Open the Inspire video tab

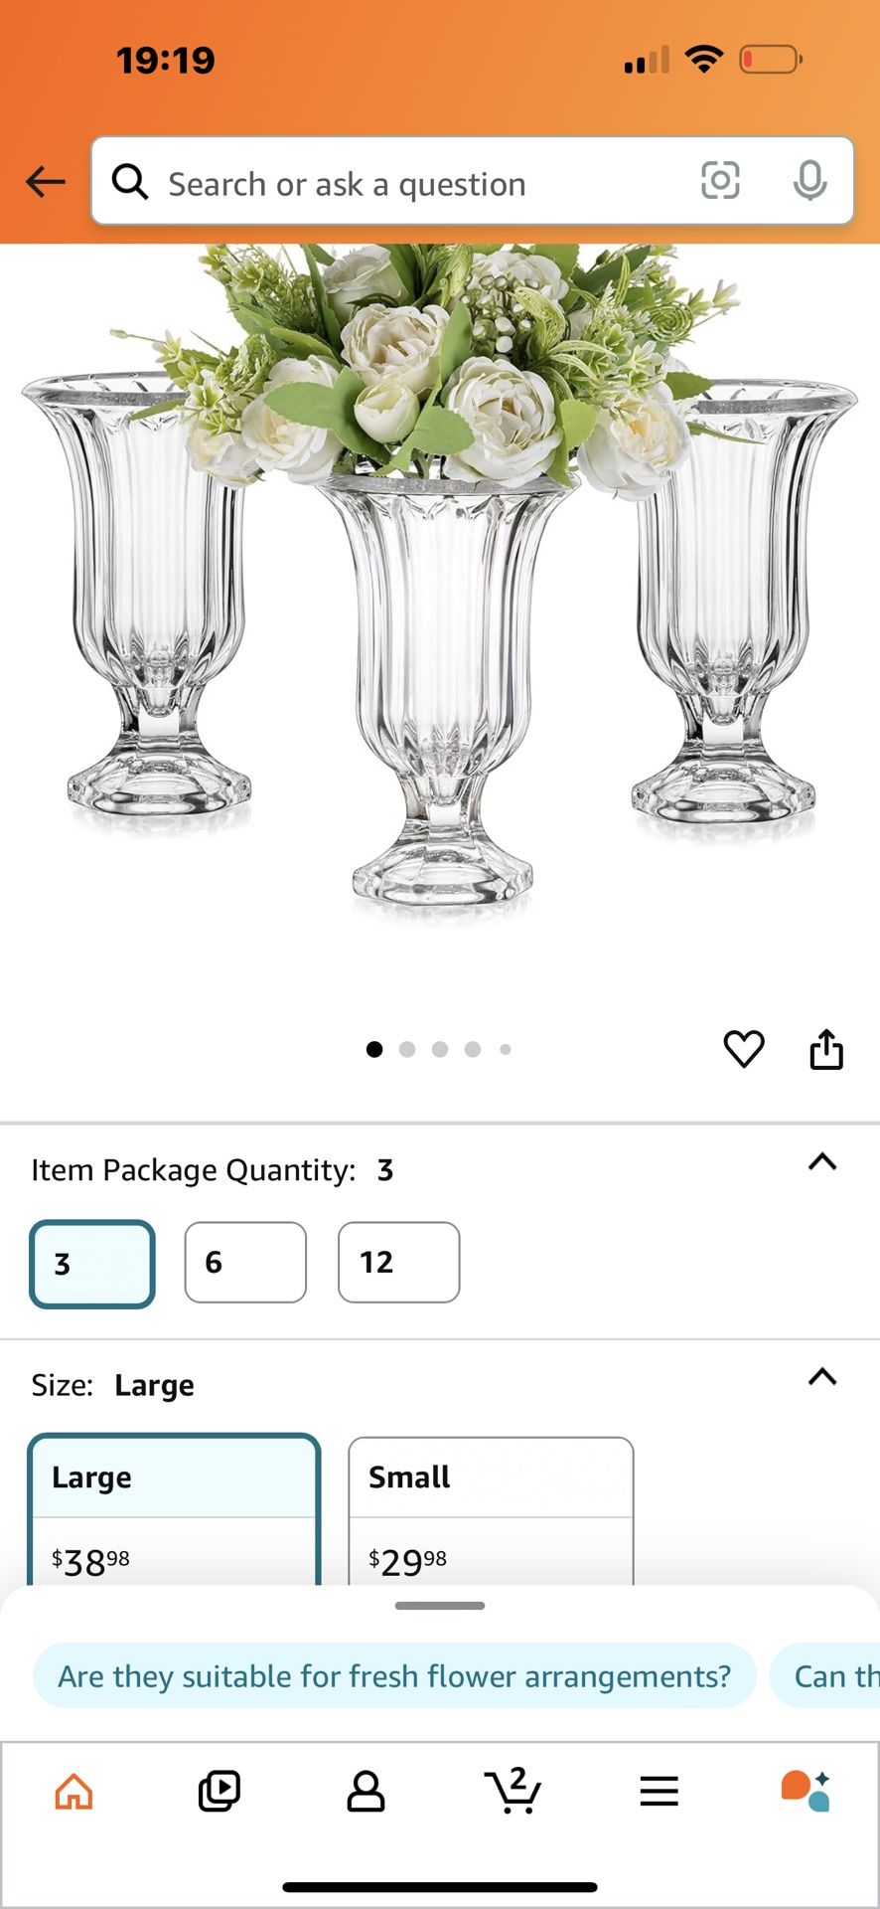coord(220,1792)
